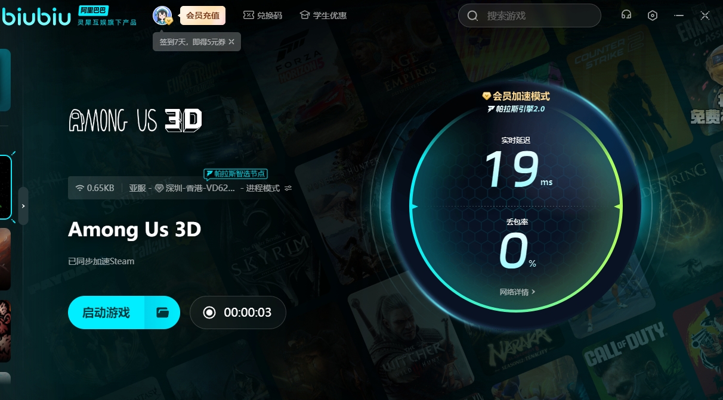Dismiss the 签到7天 sign-in tooltip
This screenshot has height=400, width=723.
[231, 42]
